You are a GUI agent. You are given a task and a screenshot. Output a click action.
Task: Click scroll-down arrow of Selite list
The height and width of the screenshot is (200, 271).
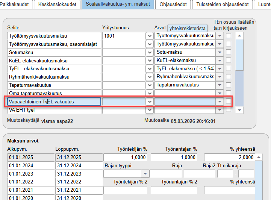point(239,110)
